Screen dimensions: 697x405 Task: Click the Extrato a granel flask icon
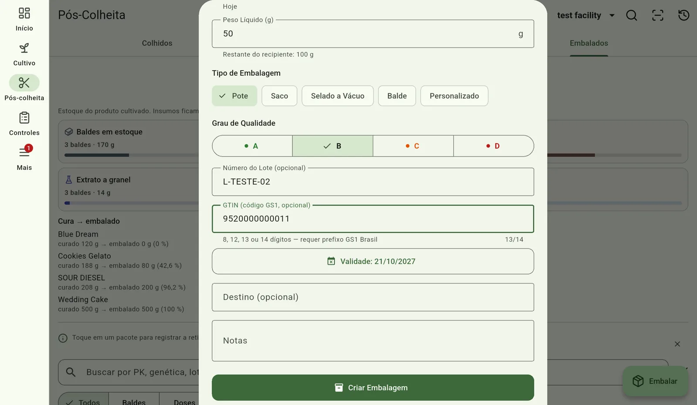(x=69, y=180)
